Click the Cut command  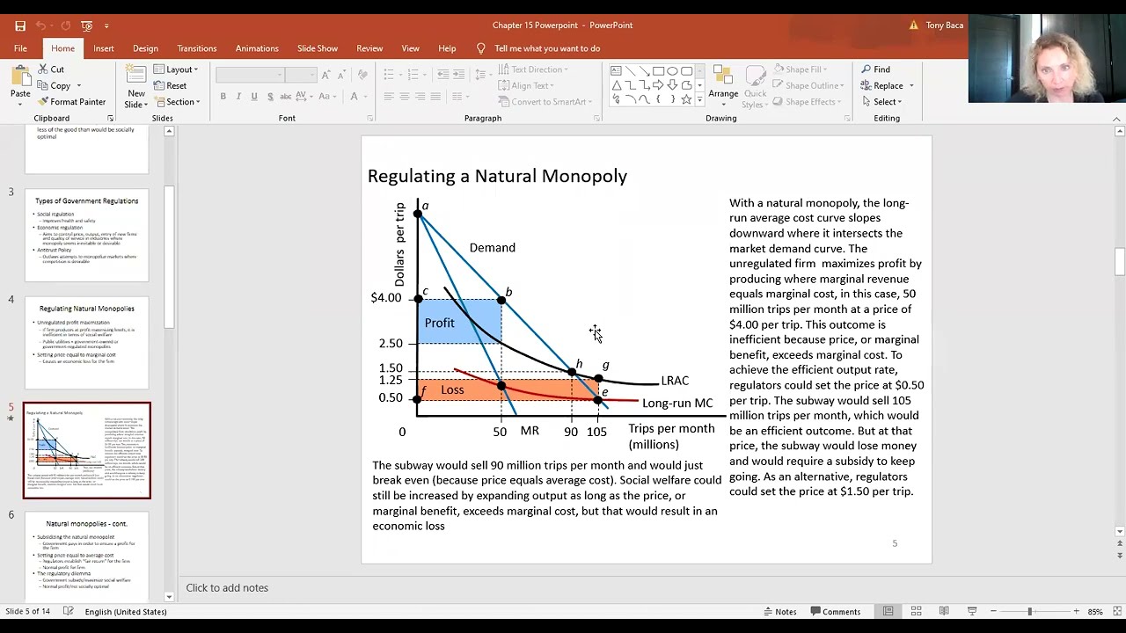coord(50,69)
